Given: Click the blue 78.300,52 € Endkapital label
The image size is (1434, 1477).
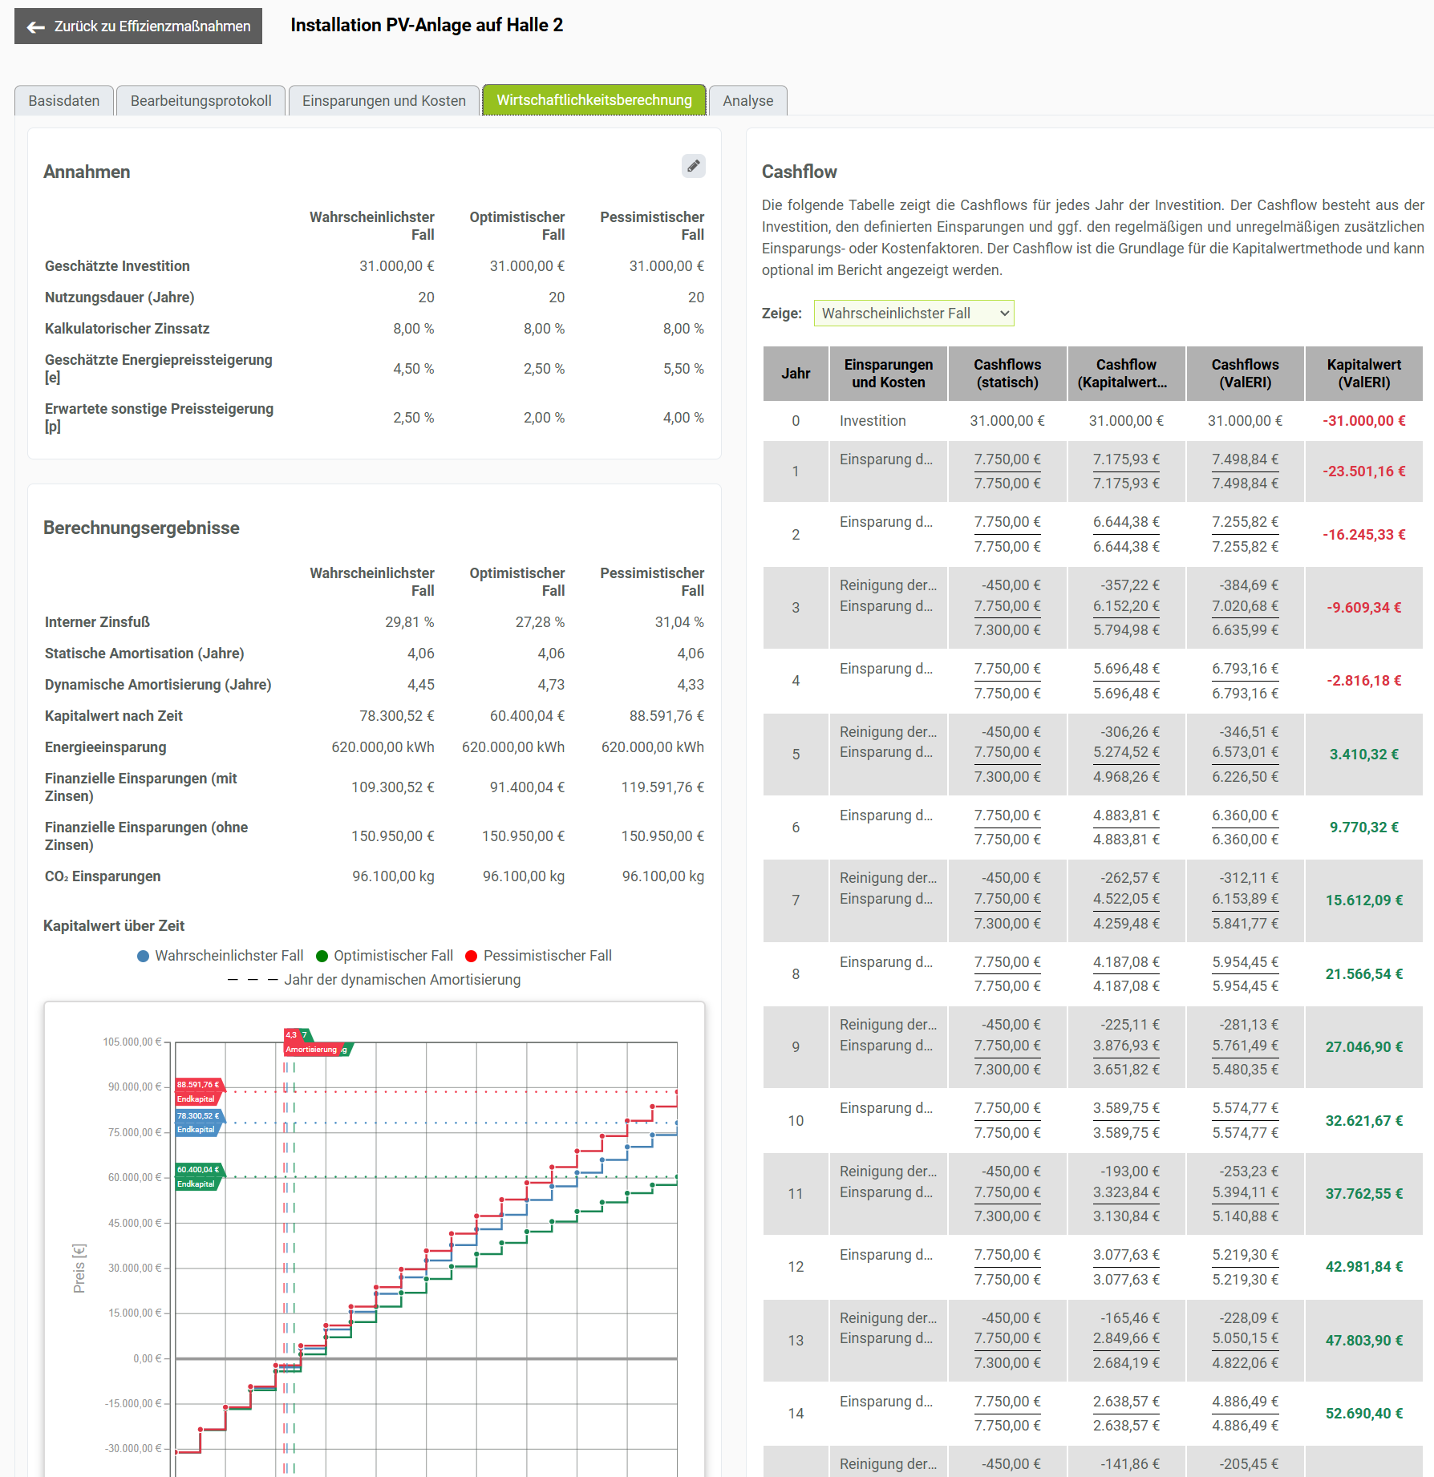Looking at the screenshot, I should [x=200, y=1123].
